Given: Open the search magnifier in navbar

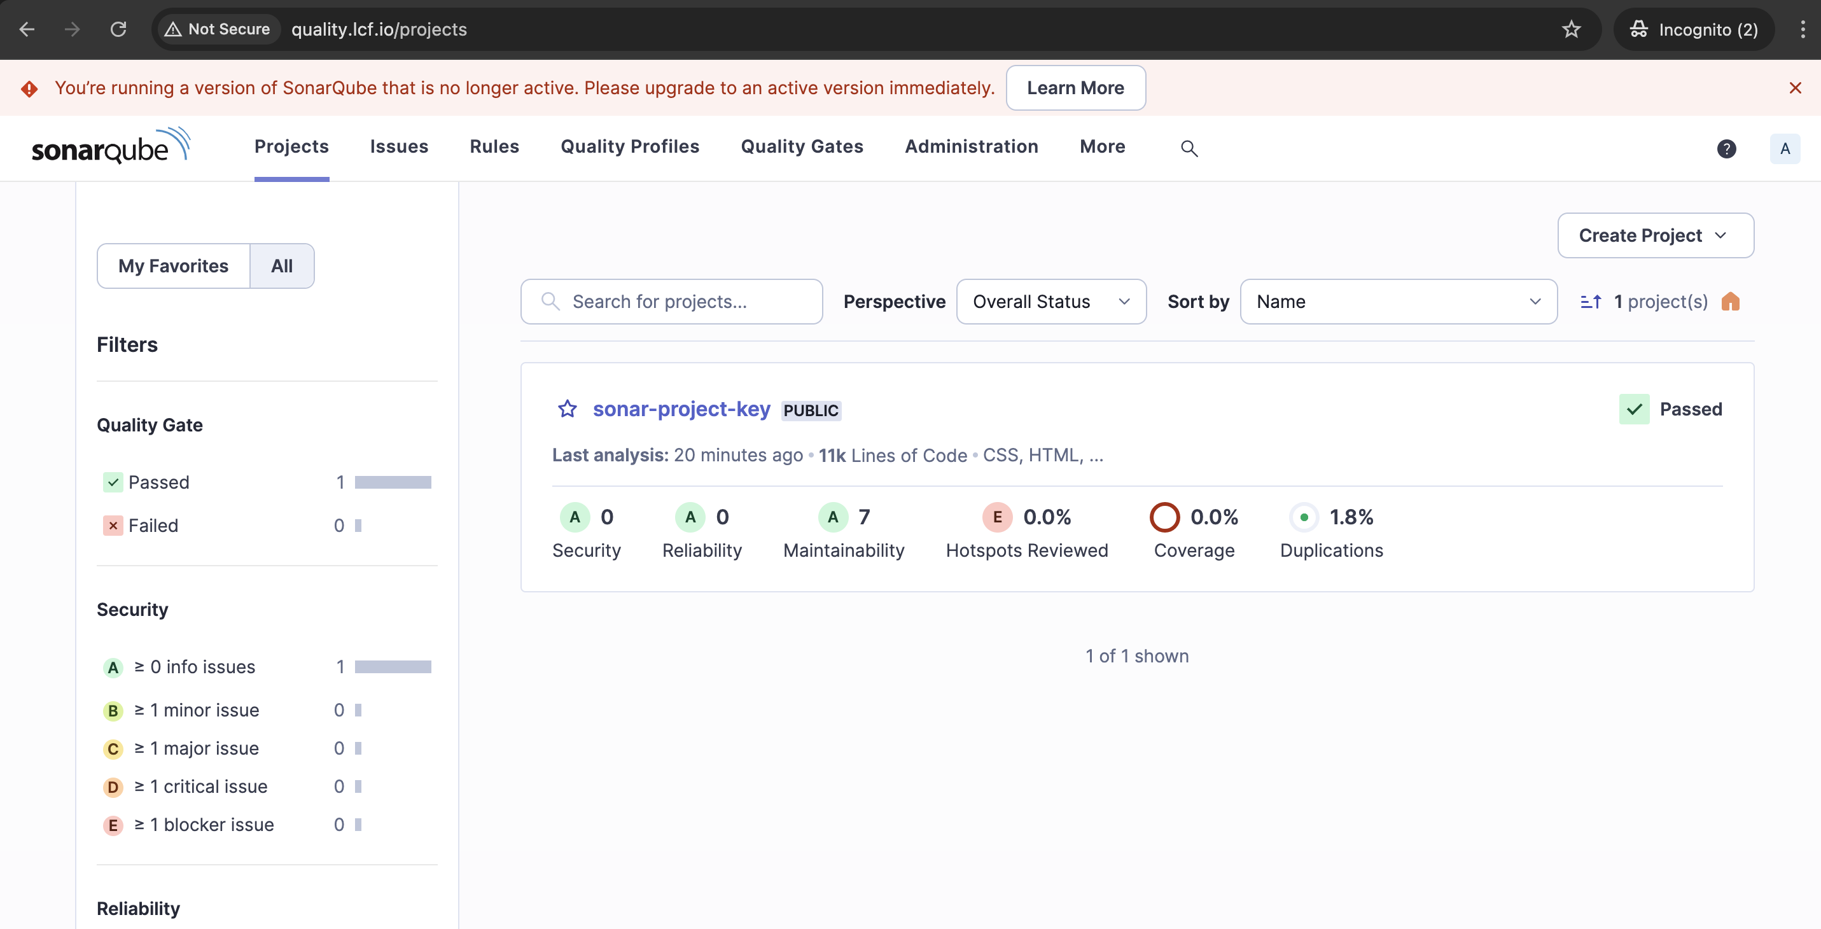Looking at the screenshot, I should [x=1189, y=148].
